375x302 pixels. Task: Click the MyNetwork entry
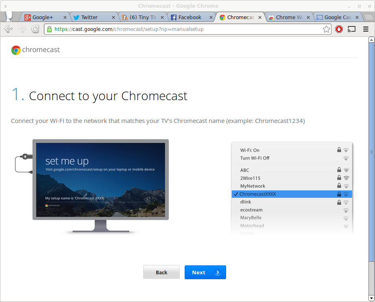click(292, 186)
